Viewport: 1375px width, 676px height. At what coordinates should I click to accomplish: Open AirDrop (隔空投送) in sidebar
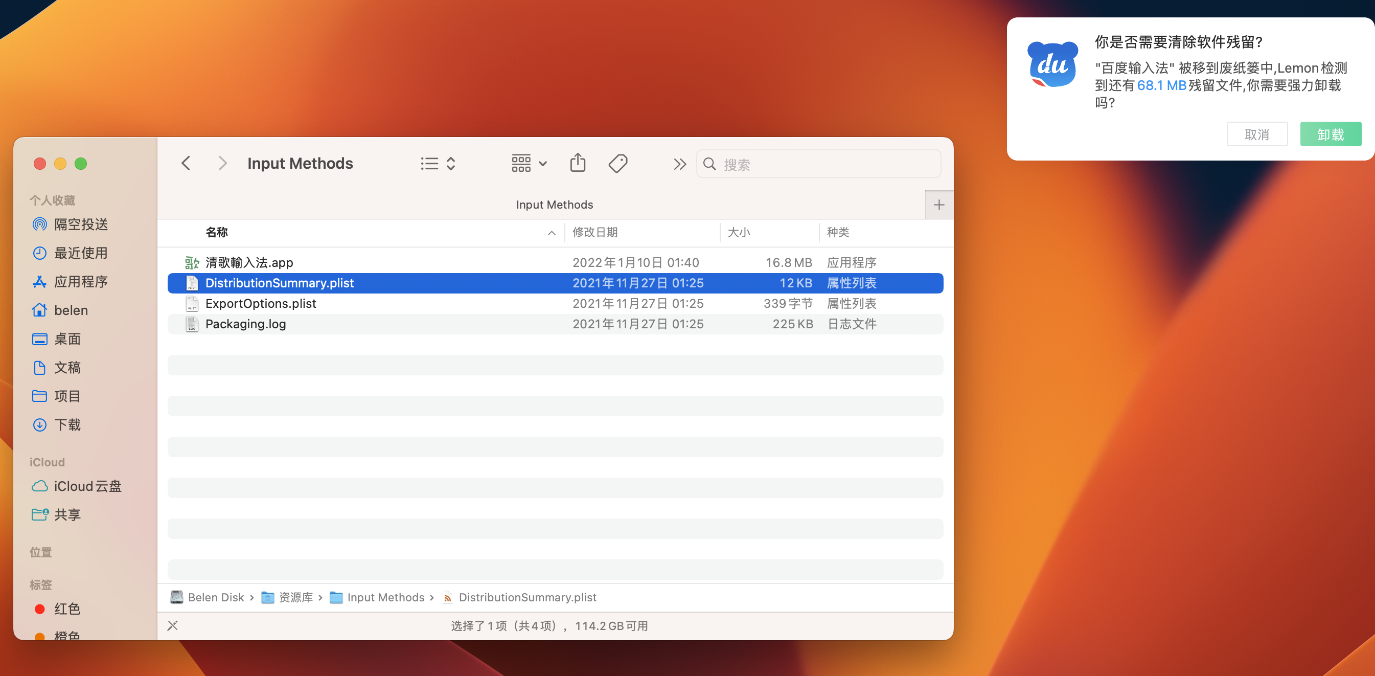81,224
